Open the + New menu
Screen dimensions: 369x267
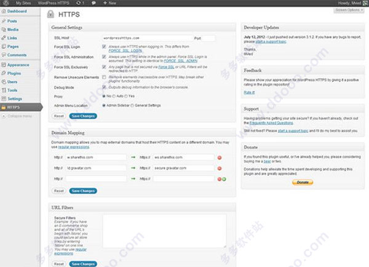point(109,3)
